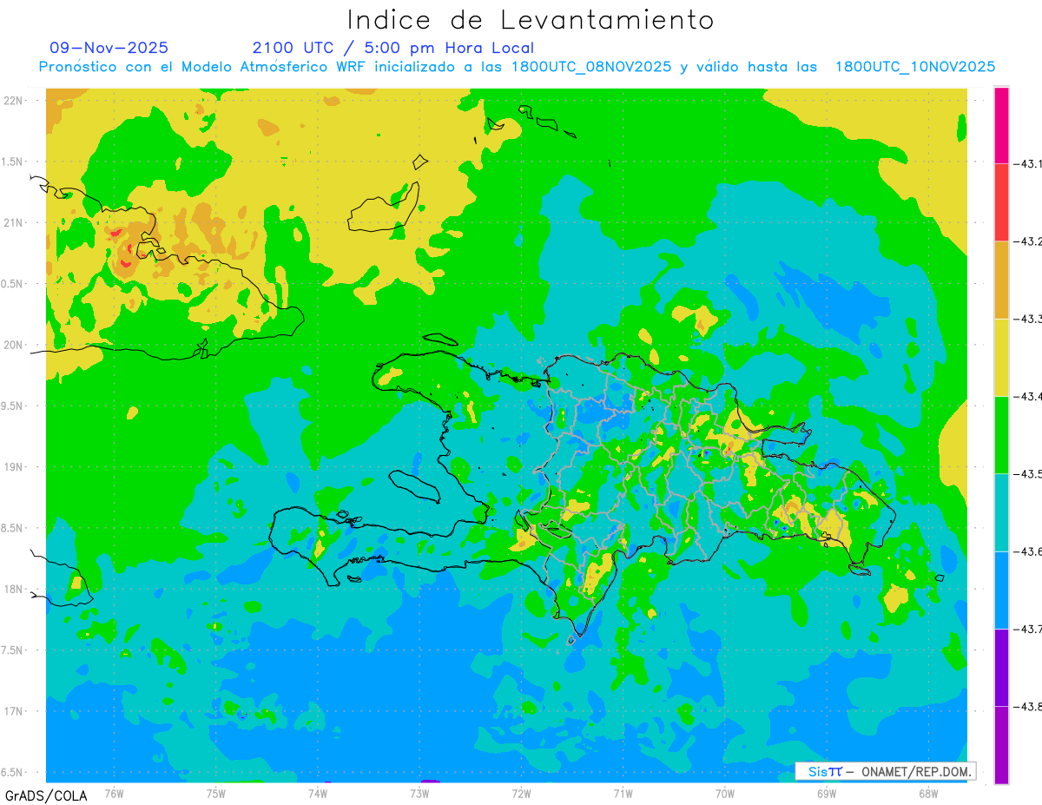Click the latitude label '21N'
1042x805 pixels.
click(x=13, y=222)
